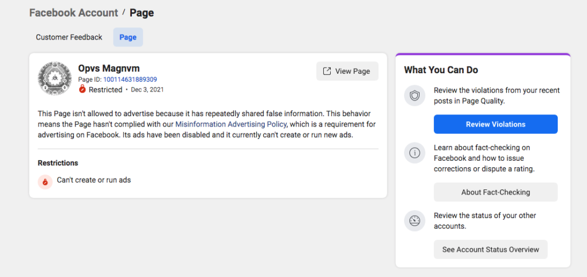587x277 pixels.
Task: Click the Opvs Magnvm page profile picture
Action: (x=54, y=78)
